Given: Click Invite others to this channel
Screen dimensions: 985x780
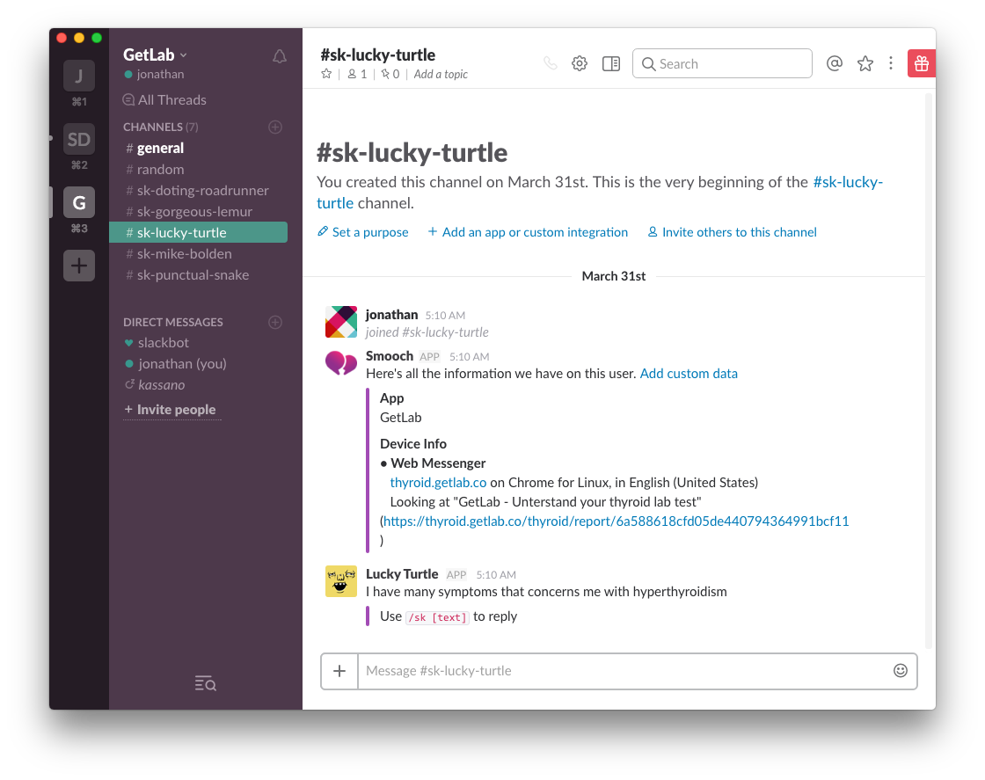Looking at the screenshot, I should (x=739, y=232).
